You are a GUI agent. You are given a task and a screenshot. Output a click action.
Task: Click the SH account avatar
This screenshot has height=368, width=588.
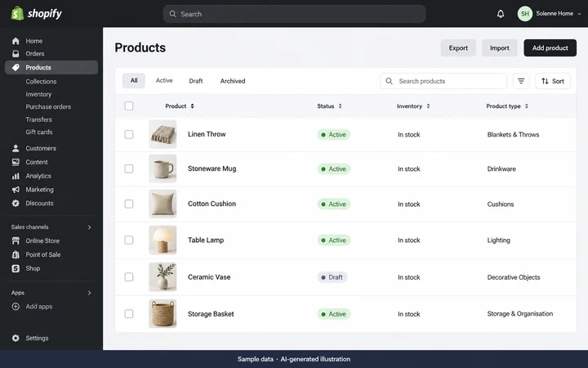(524, 14)
